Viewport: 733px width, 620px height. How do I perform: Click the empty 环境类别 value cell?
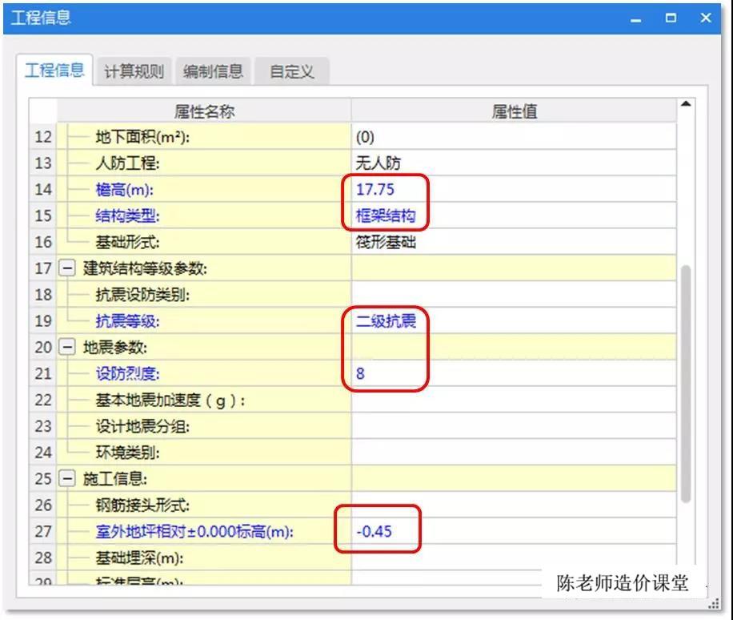(x=513, y=452)
